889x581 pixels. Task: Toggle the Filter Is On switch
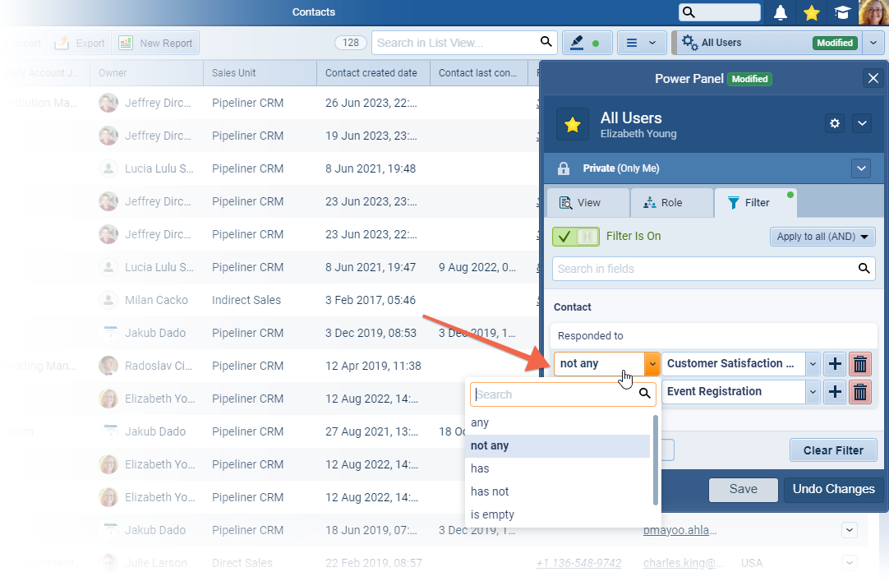576,237
